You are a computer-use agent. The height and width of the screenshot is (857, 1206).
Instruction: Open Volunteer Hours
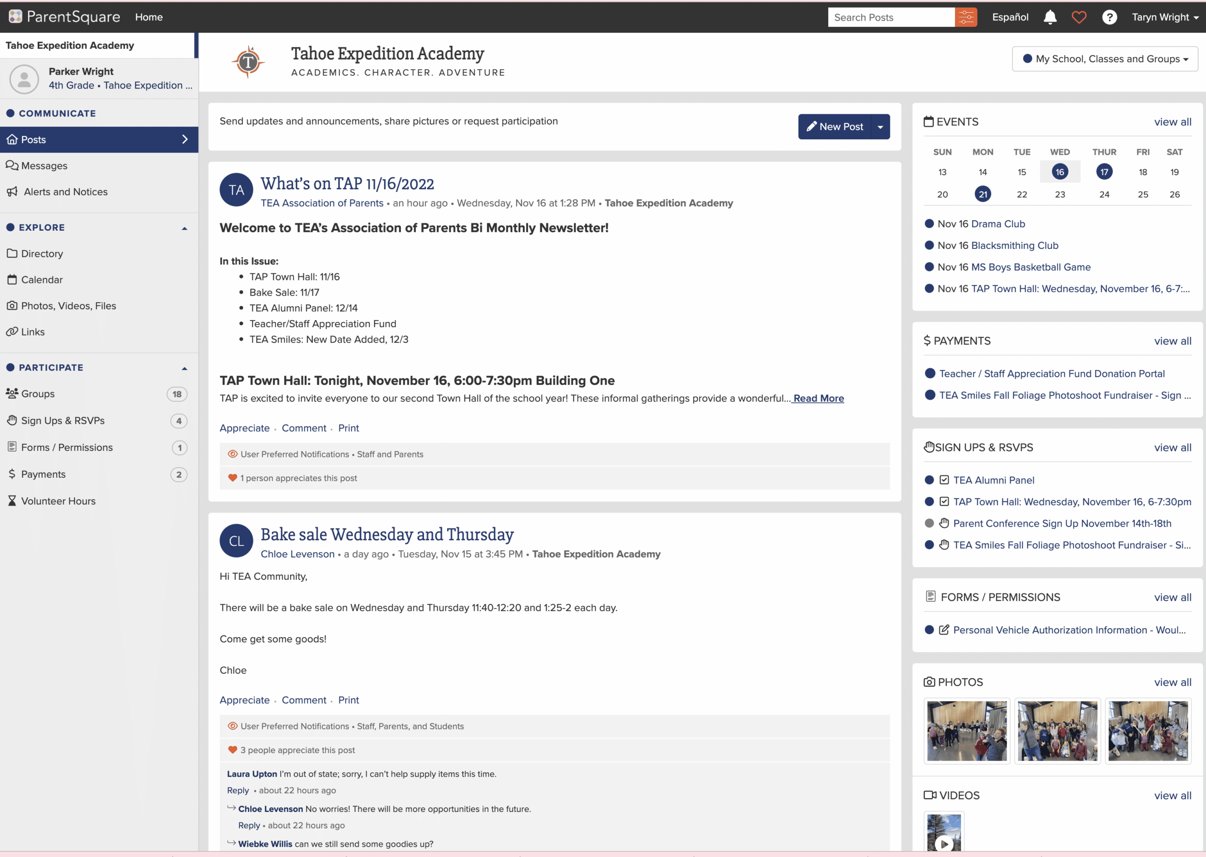point(99,501)
